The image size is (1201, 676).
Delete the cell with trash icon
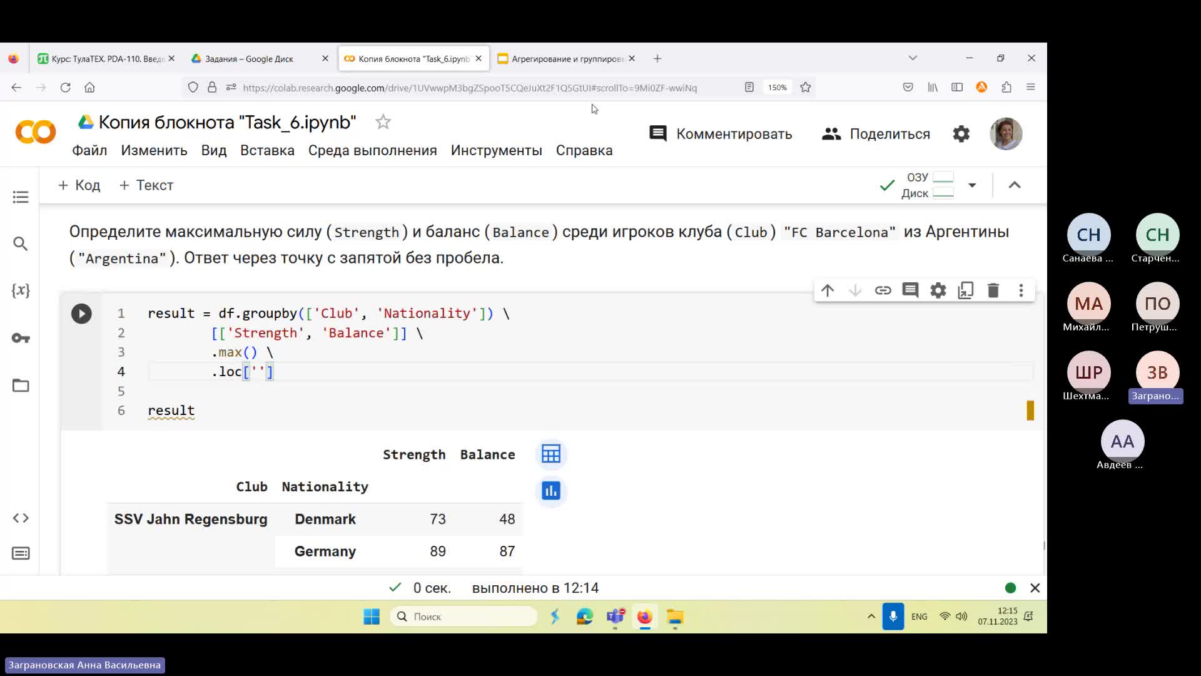pyautogui.click(x=993, y=290)
